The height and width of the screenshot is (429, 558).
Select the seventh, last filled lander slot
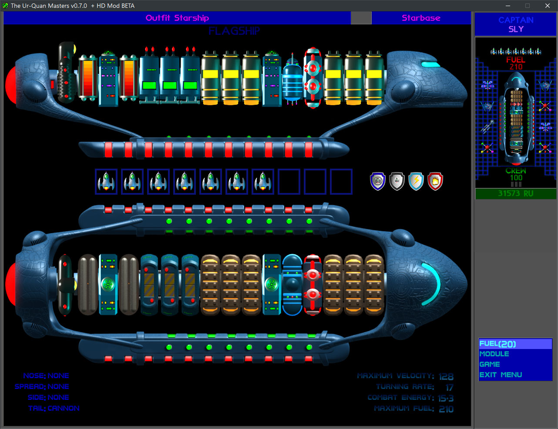click(x=263, y=182)
